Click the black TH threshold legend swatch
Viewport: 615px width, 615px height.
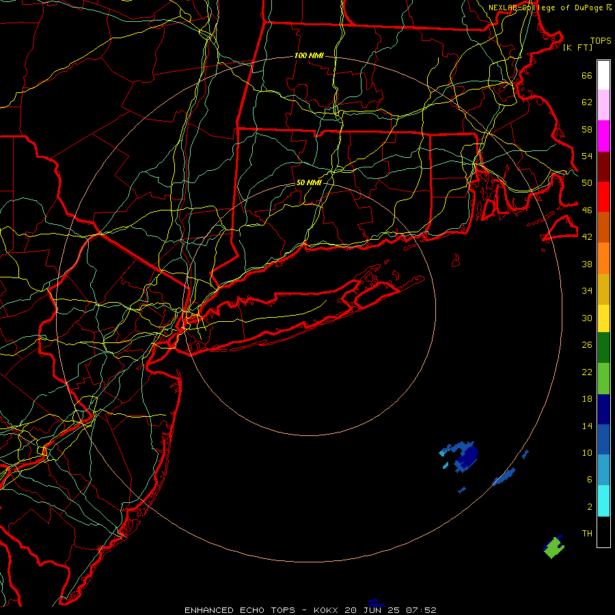tap(603, 532)
